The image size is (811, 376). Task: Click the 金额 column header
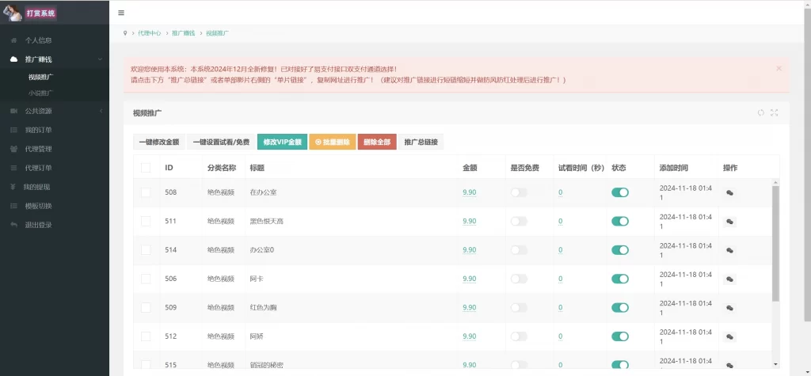click(470, 168)
